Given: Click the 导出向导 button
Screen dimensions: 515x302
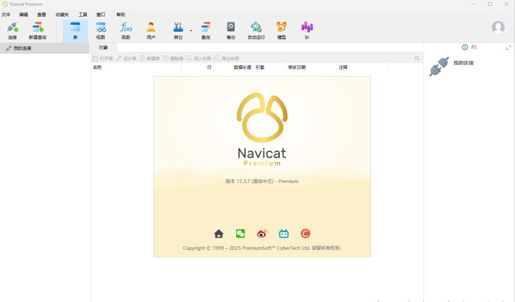Looking at the screenshot, I should pyautogui.click(x=227, y=58).
